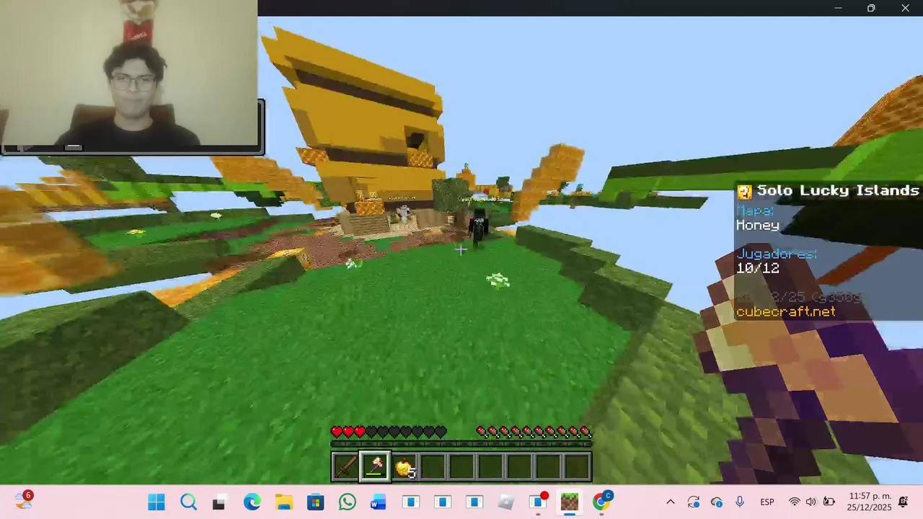Open the Windows Start menu
The height and width of the screenshot is (519, 923).
click(156, 502)
